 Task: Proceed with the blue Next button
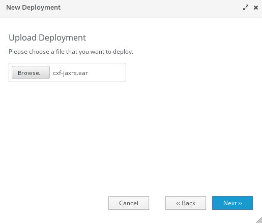(x=232, y=203)
